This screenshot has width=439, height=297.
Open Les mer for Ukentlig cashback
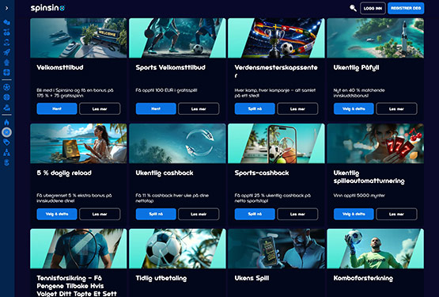(199, 214)
